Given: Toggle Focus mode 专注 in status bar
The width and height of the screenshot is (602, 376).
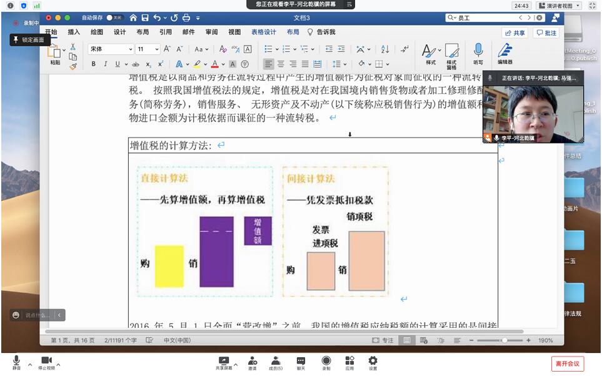Looking at the screenshot, I should (x=383, y=340).
